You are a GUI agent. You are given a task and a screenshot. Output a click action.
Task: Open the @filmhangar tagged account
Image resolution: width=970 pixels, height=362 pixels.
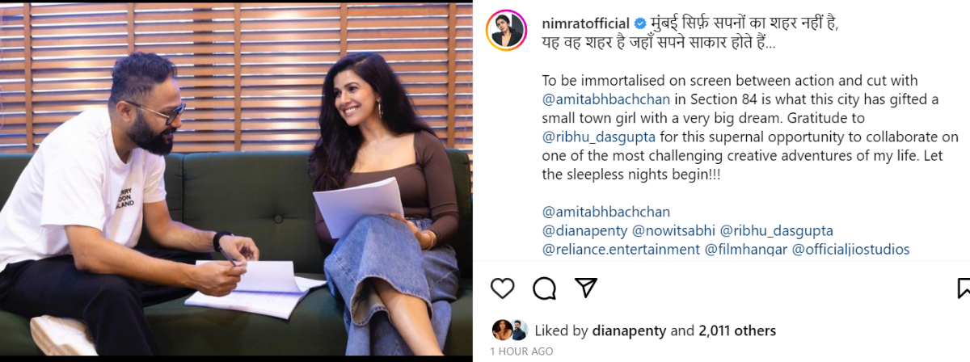[x=746, y=250]
